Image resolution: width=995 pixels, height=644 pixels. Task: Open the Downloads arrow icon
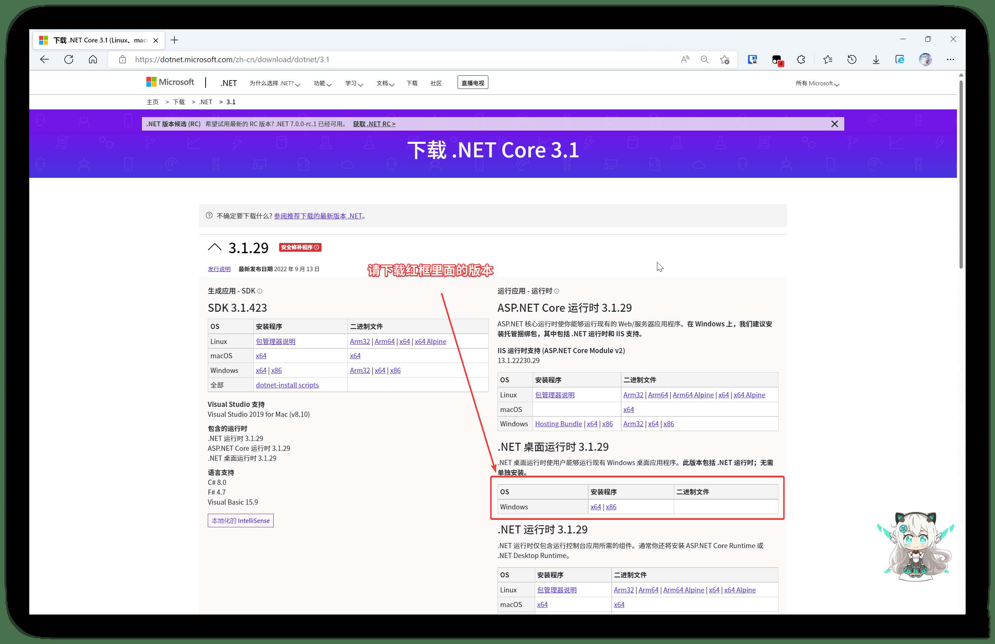(876, 59)
